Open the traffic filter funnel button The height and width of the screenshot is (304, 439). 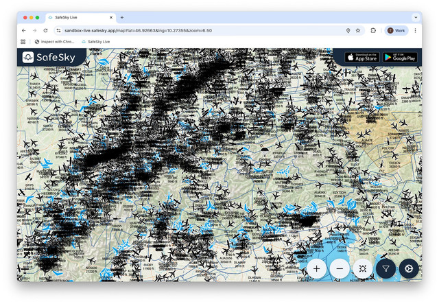coord(385,269)
